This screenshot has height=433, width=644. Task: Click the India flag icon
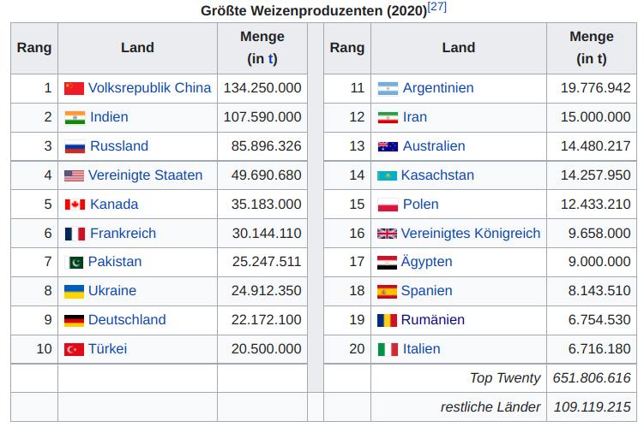(x=75, y=117)
